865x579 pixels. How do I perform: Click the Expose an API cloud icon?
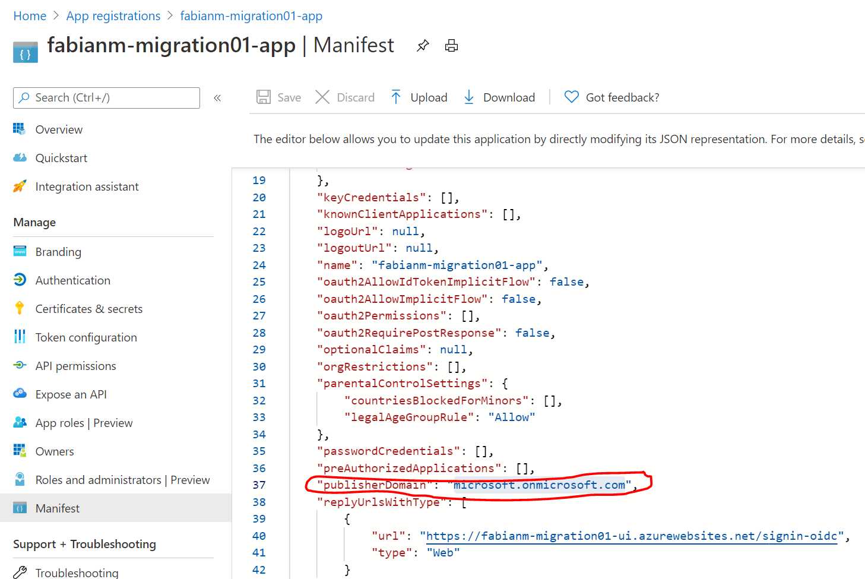[x=20, y=393]
